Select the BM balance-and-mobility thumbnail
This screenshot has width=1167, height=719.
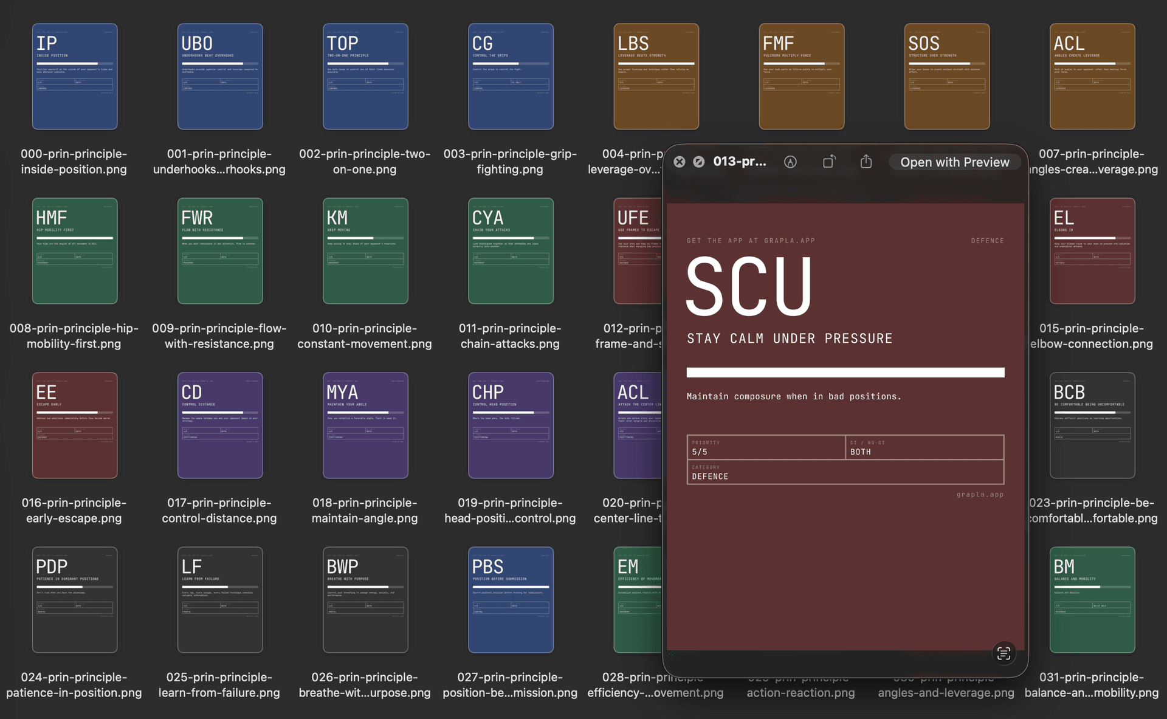(x=1092, y=600)
